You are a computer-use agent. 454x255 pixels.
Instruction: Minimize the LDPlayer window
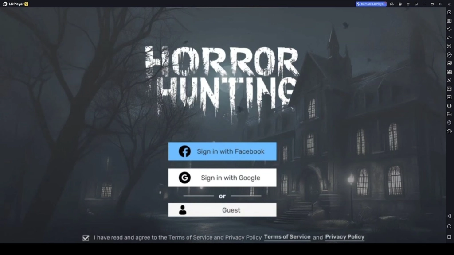pos(424,4)
